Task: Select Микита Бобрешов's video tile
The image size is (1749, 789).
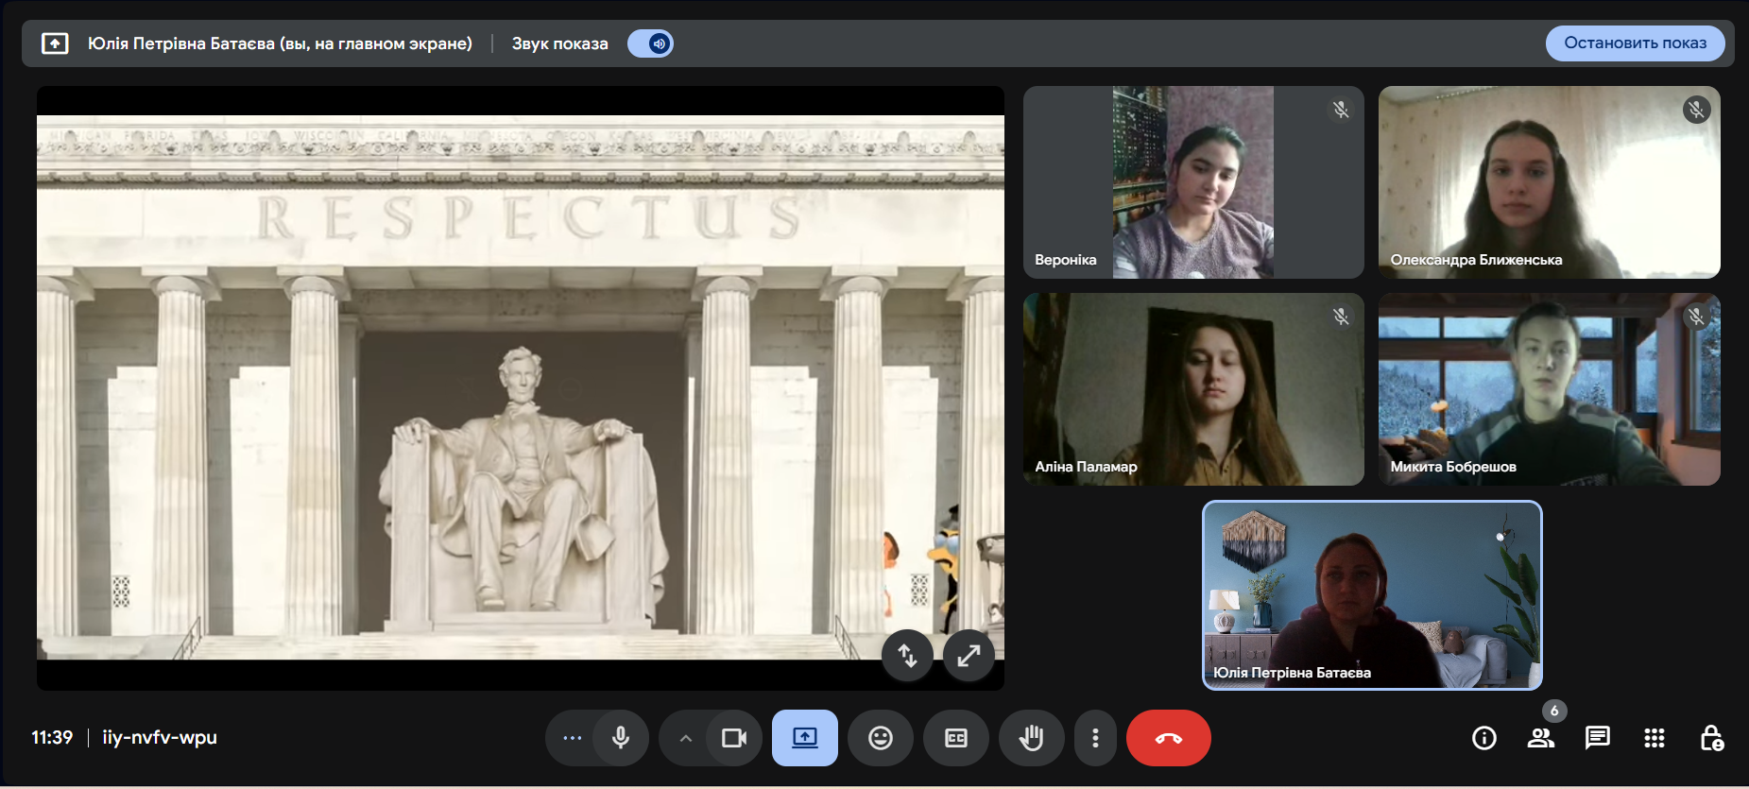Action: (1549, 389)
